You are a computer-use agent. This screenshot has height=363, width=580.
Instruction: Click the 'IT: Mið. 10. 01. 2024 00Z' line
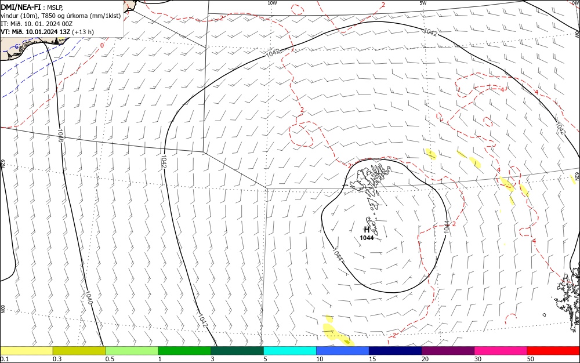37,24
